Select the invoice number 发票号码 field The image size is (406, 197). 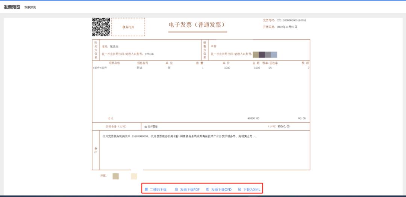pyautogui.click(x=284, y=20)
